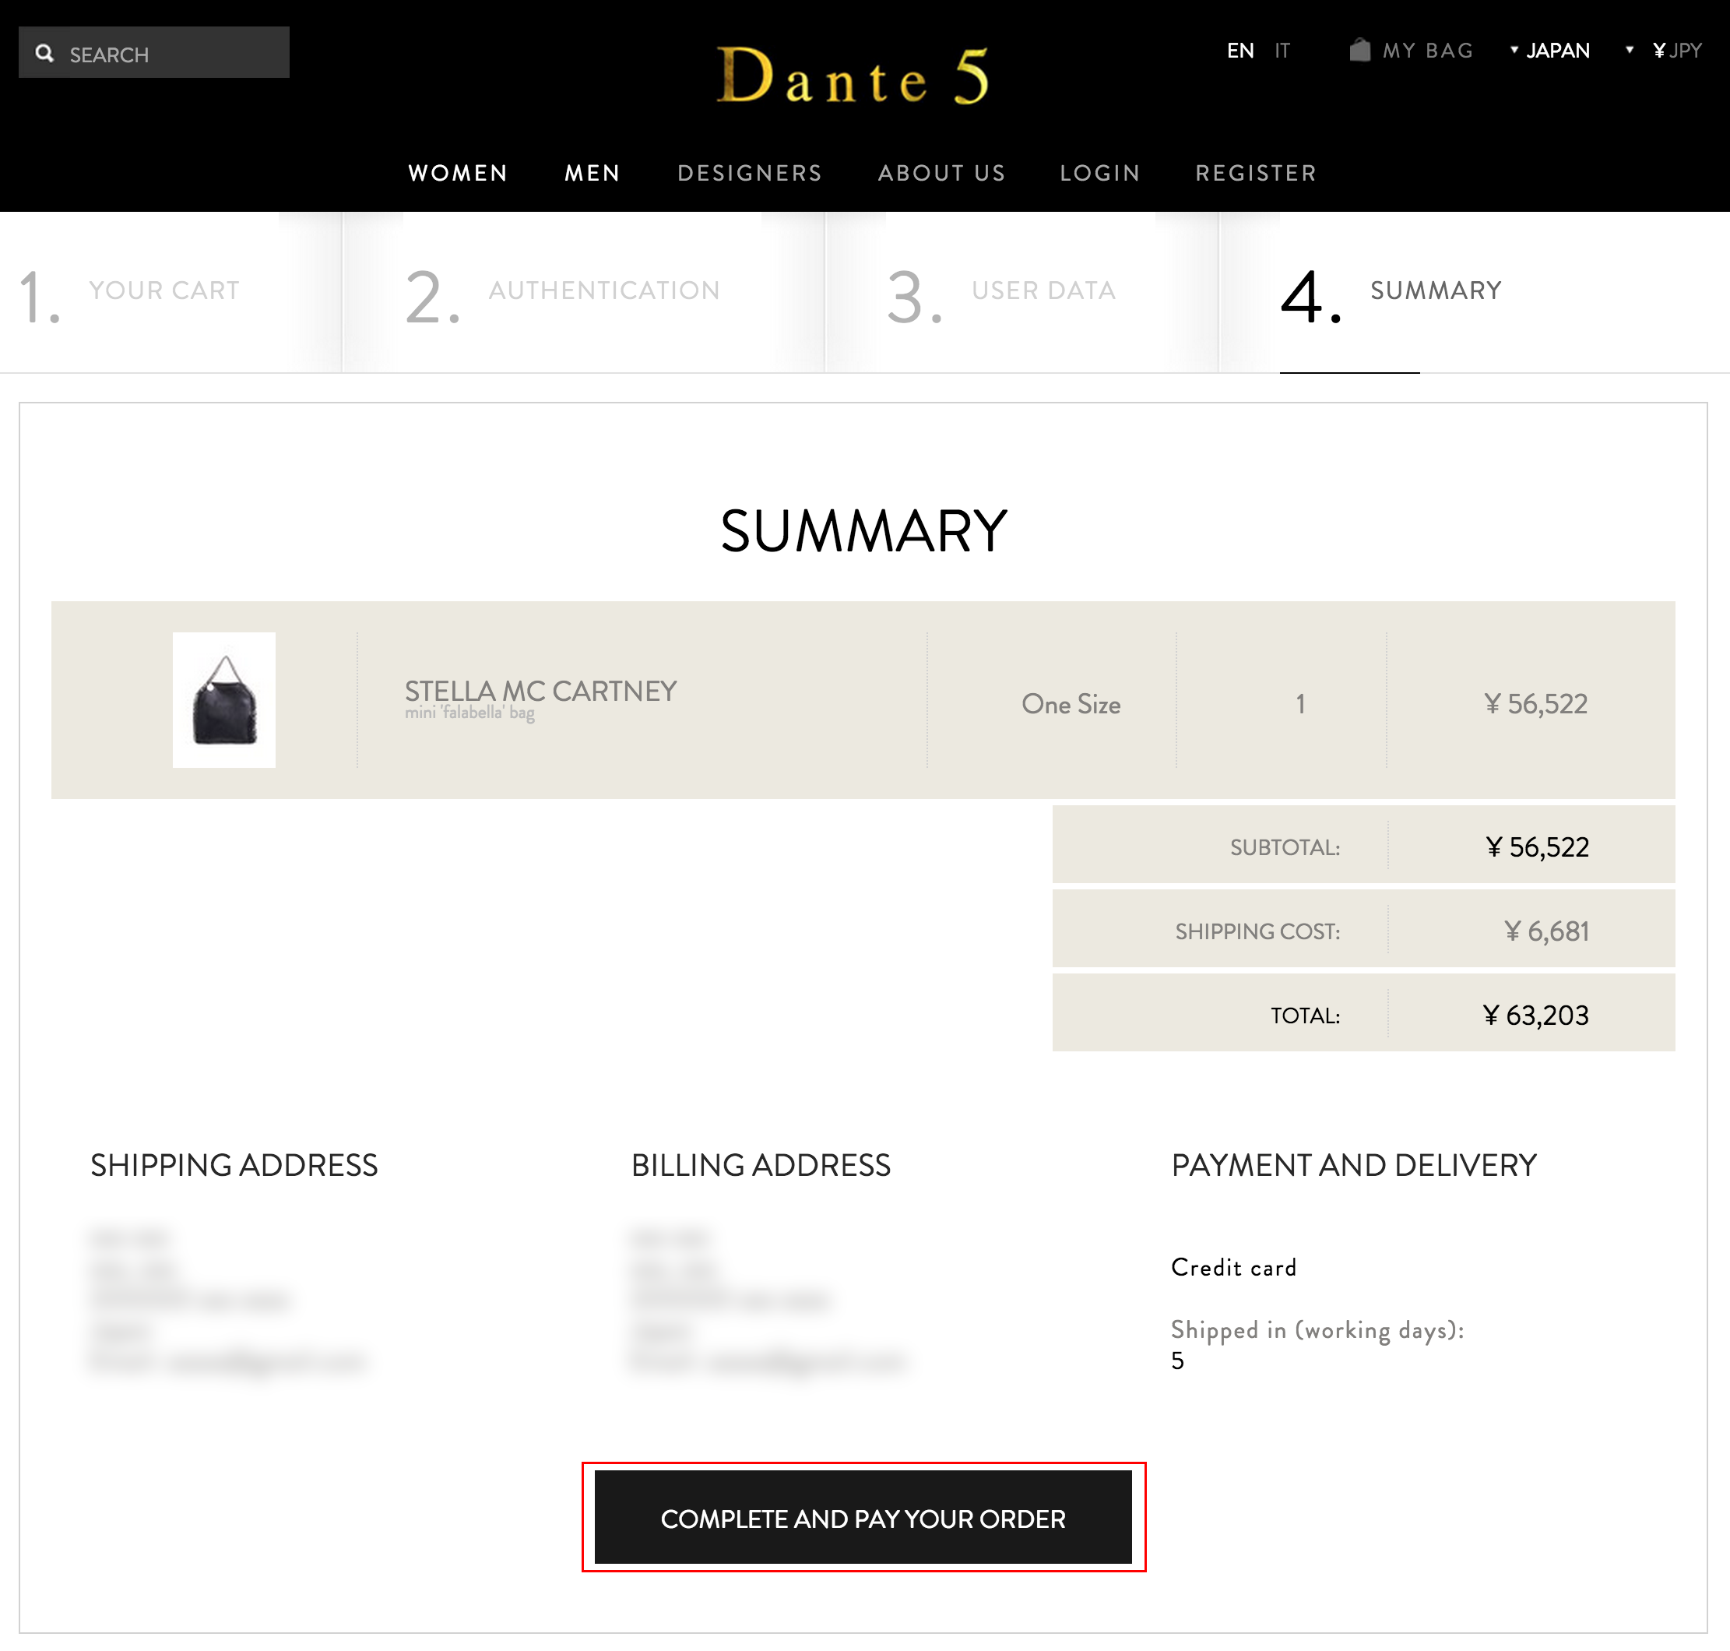The image size is (1730, 1651).
Task: Click the LOGIN link
Action: [x=1100, y=174]
